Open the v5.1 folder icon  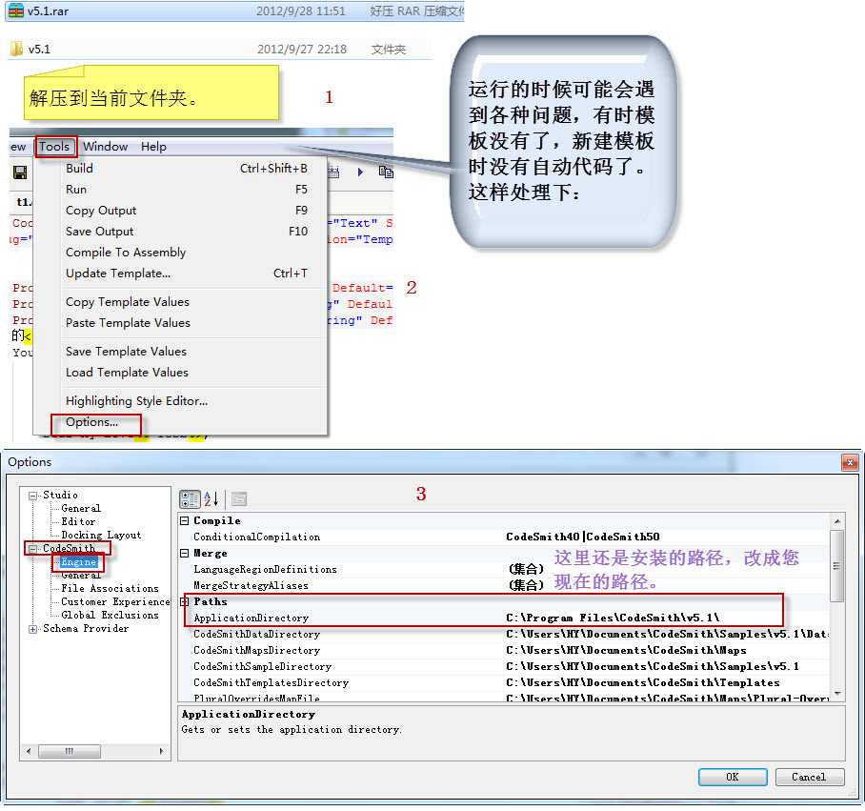[16, 49]
